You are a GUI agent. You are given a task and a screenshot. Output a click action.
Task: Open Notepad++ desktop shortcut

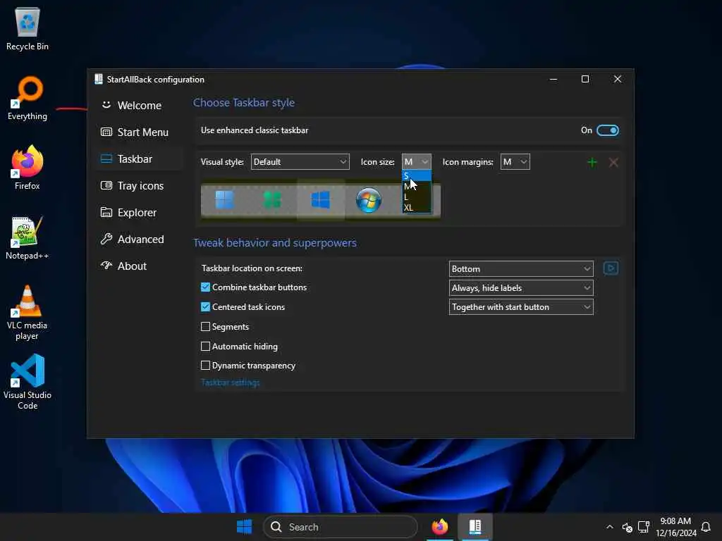point(27,238)
